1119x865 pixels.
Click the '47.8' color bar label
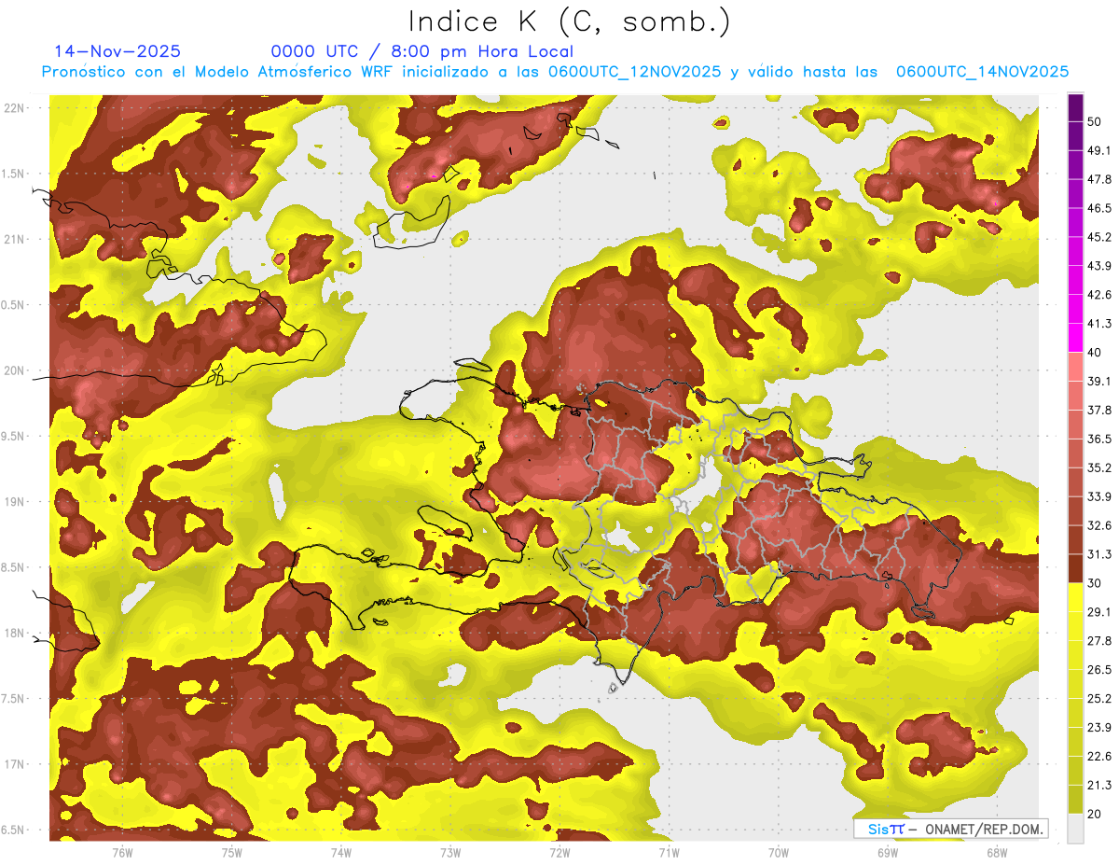point(1099,179)
